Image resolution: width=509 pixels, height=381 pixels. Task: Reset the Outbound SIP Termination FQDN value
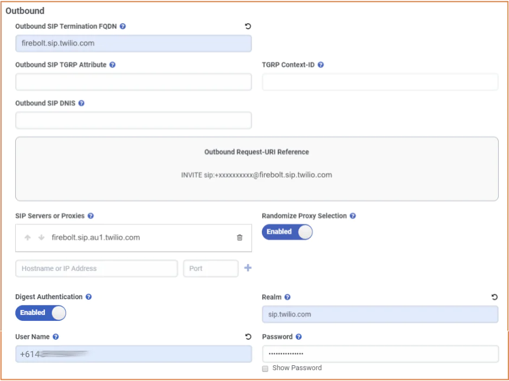(248, 27)
